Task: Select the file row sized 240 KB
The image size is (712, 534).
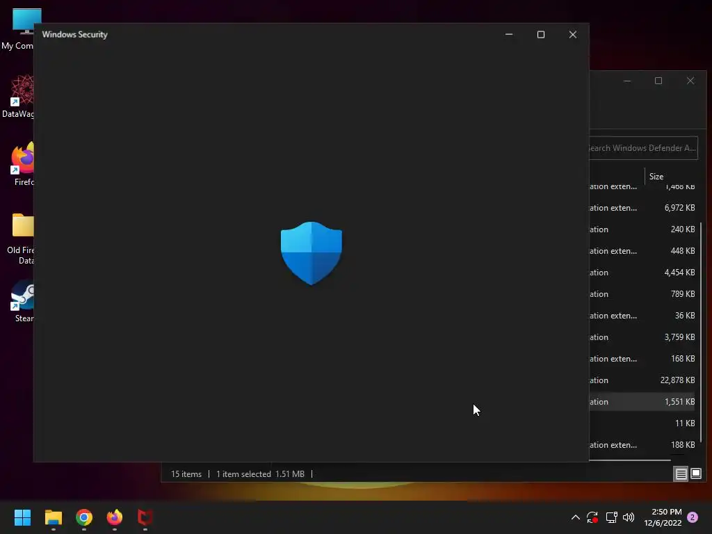Action: (x=642, y=229)
